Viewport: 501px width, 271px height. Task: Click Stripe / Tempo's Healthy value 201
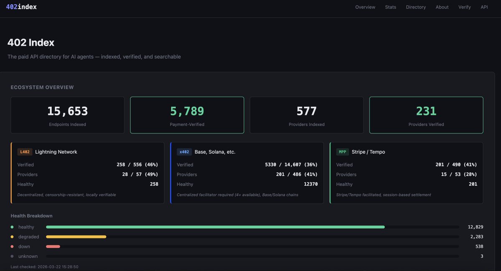(x=473, y=184)
